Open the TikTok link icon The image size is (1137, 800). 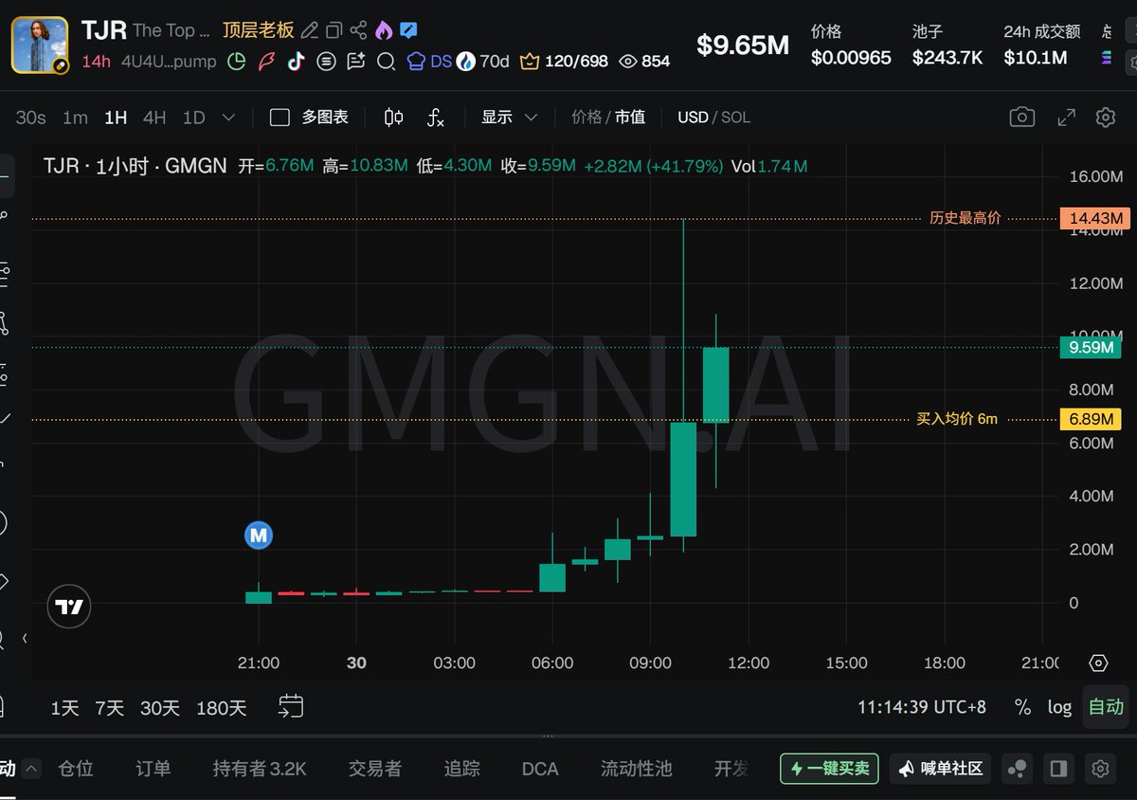tap(296, 62)
